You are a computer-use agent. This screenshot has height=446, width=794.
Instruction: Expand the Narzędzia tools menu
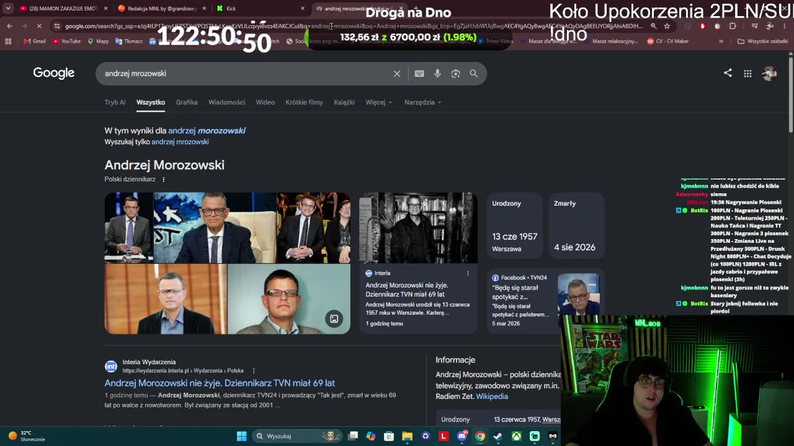(422, 102)
